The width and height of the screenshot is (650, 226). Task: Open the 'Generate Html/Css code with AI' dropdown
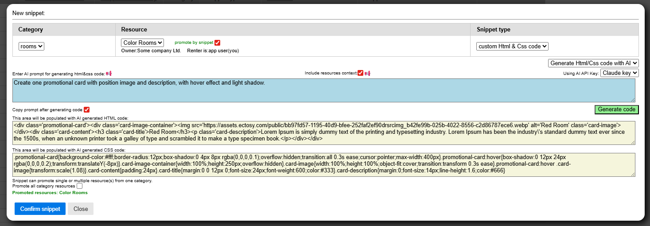(593, 63)
